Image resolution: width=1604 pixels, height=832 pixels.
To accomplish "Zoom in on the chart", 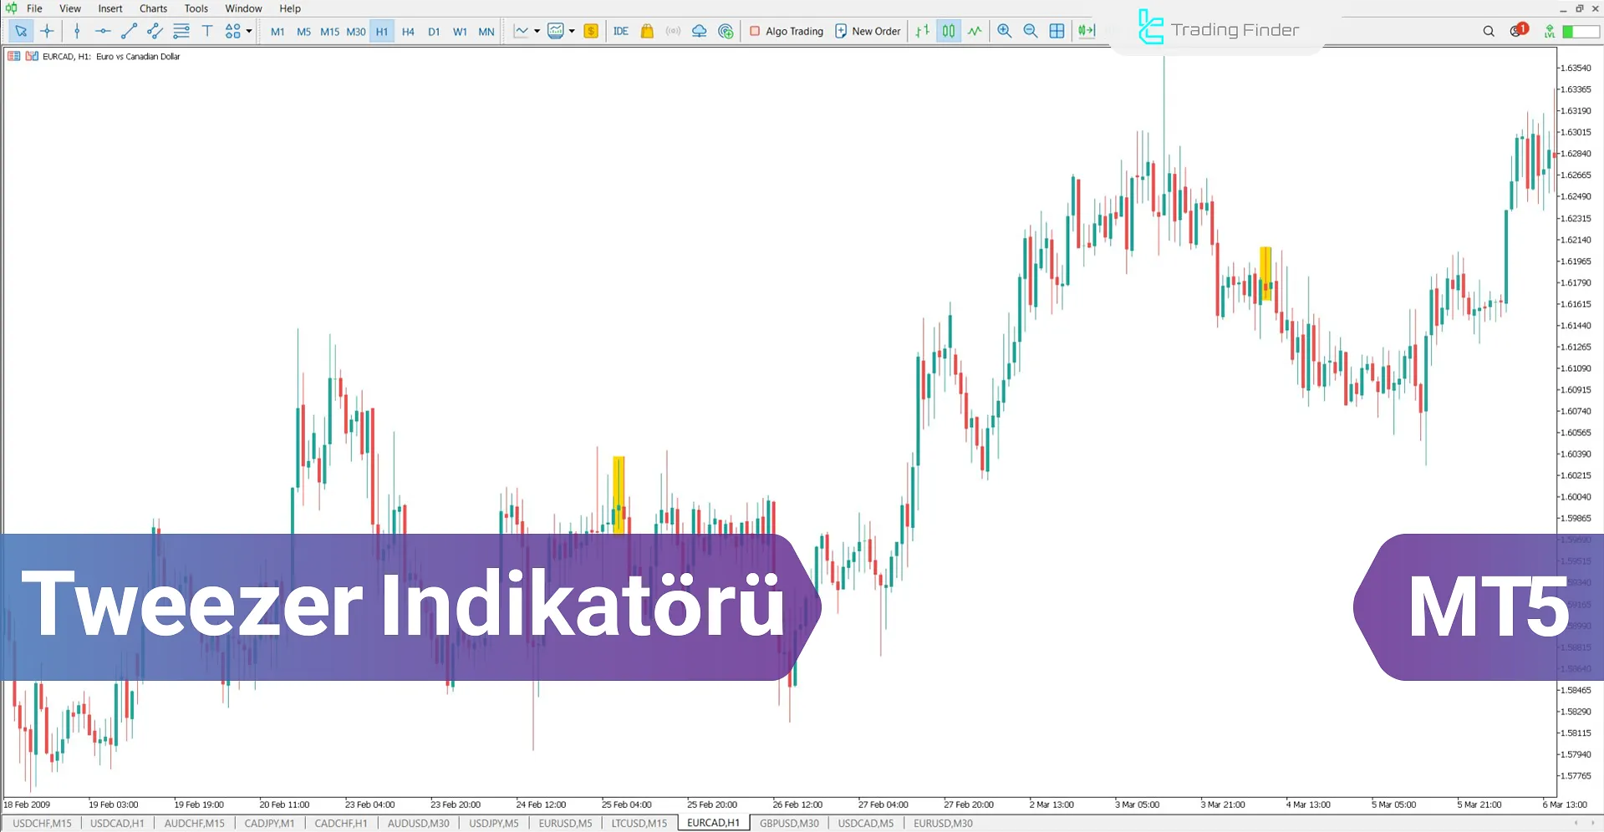I will (1005, 31).
